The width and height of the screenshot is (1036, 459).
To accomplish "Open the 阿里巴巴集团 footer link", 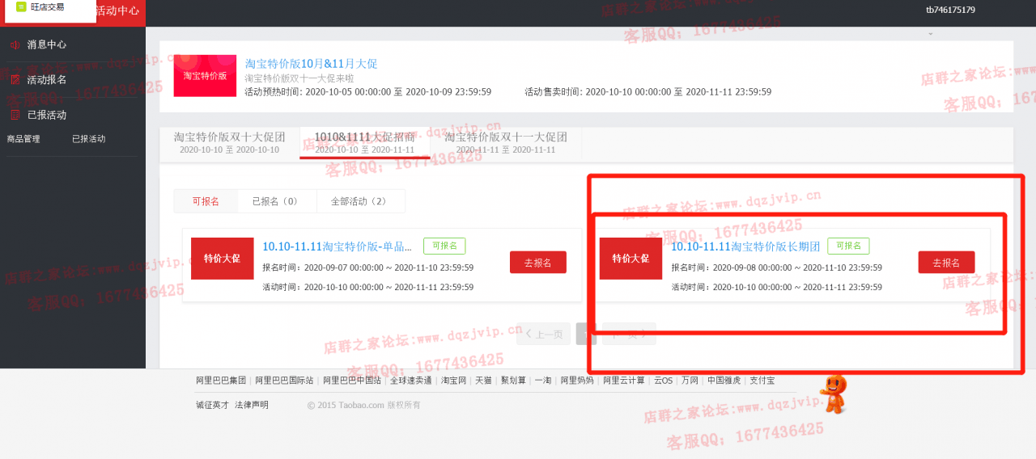I will (x=221, y=381).
